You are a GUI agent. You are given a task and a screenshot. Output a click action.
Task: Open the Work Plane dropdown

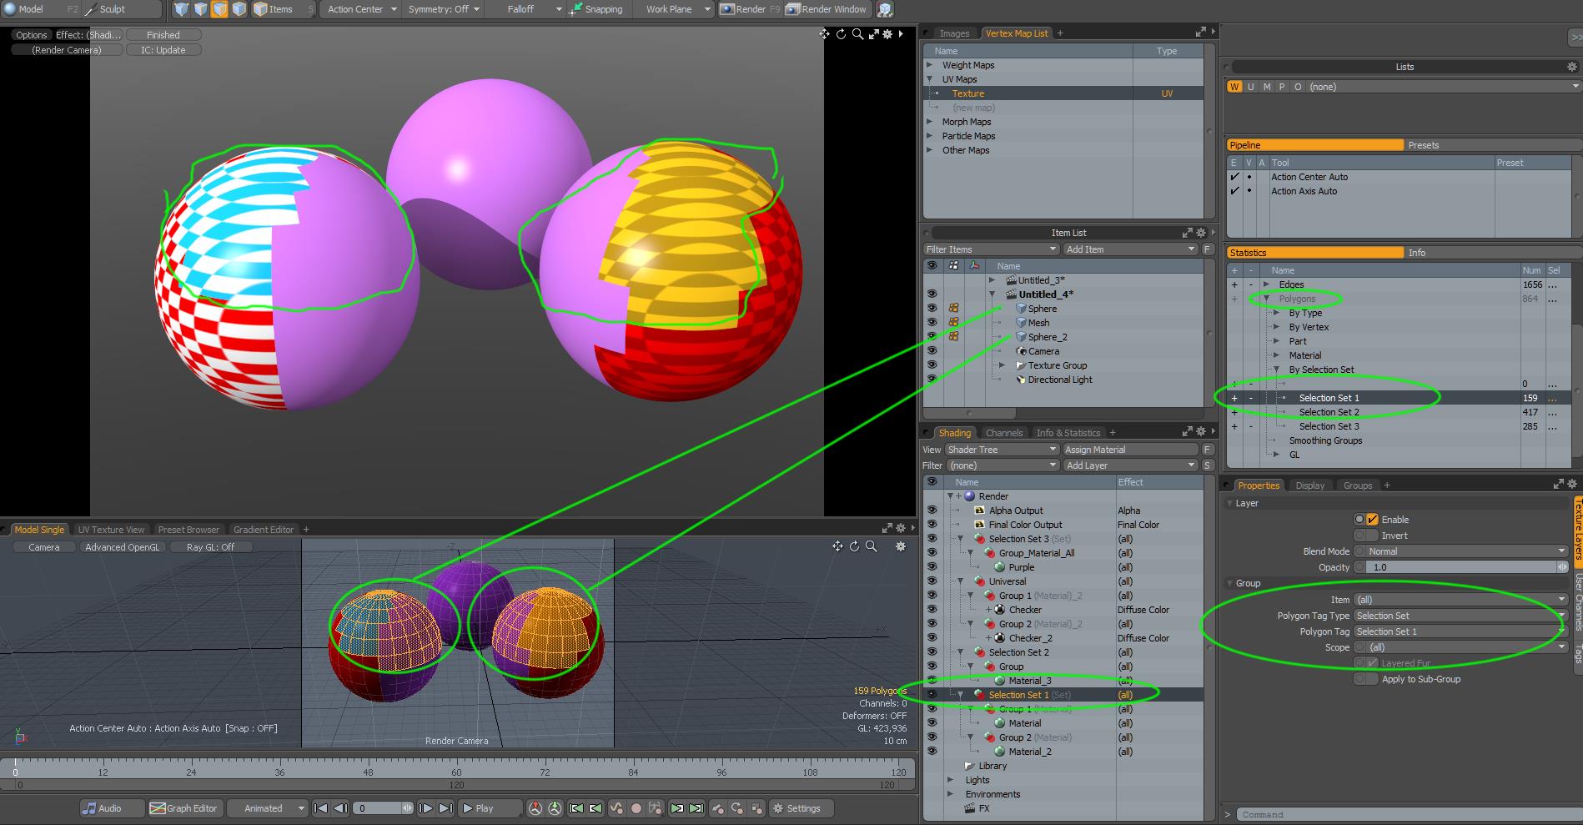tap(676, 9)
